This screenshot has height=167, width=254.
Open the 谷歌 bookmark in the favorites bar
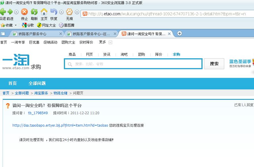tap(28, 25)
